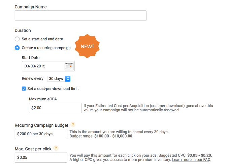The image size is (226, 167).
Task: Select the Recurring Campaign Budget input box
Action: [x=41, y=134]
